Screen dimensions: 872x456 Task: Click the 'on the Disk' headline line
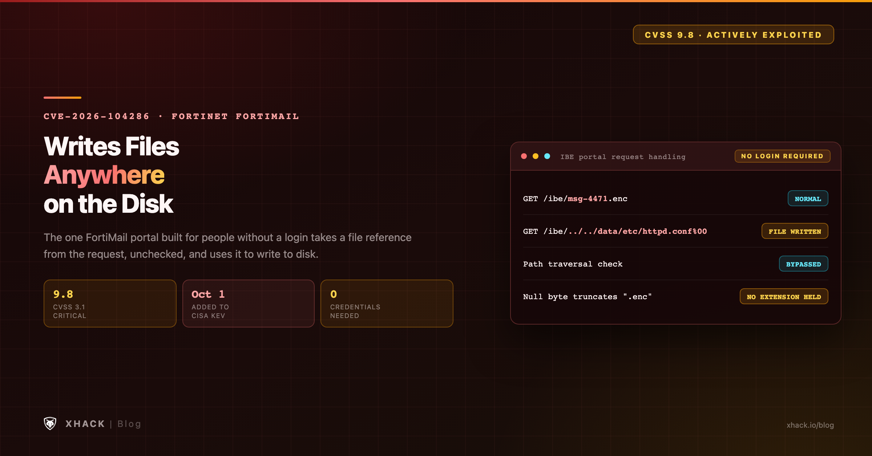[x=108, y=204]
